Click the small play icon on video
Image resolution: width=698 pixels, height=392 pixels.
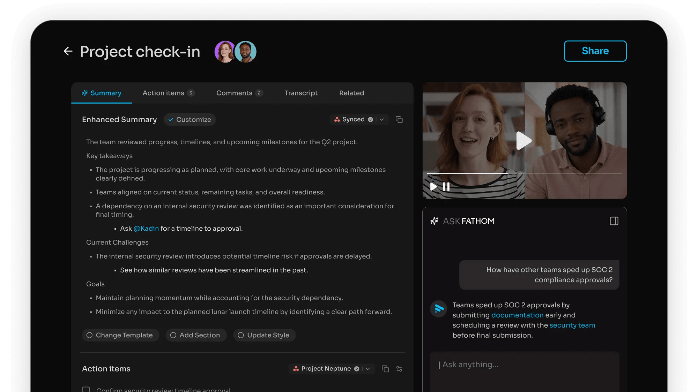click(433, 187)
